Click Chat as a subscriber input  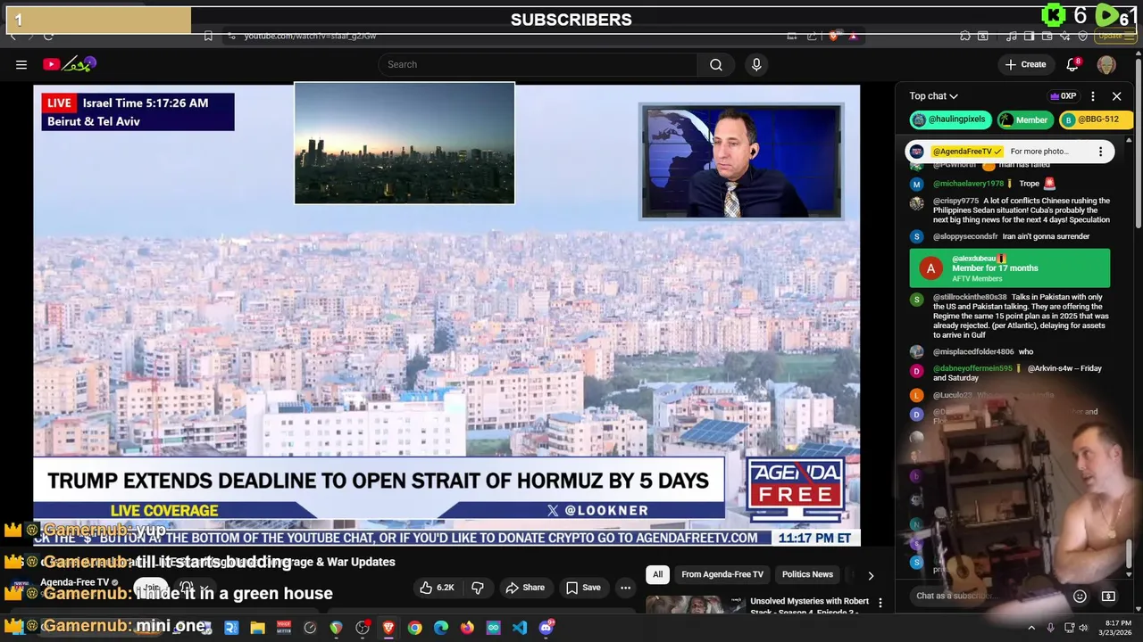(x=987, y=596)
